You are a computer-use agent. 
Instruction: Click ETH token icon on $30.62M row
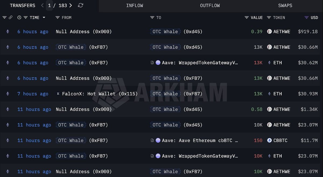269,62
